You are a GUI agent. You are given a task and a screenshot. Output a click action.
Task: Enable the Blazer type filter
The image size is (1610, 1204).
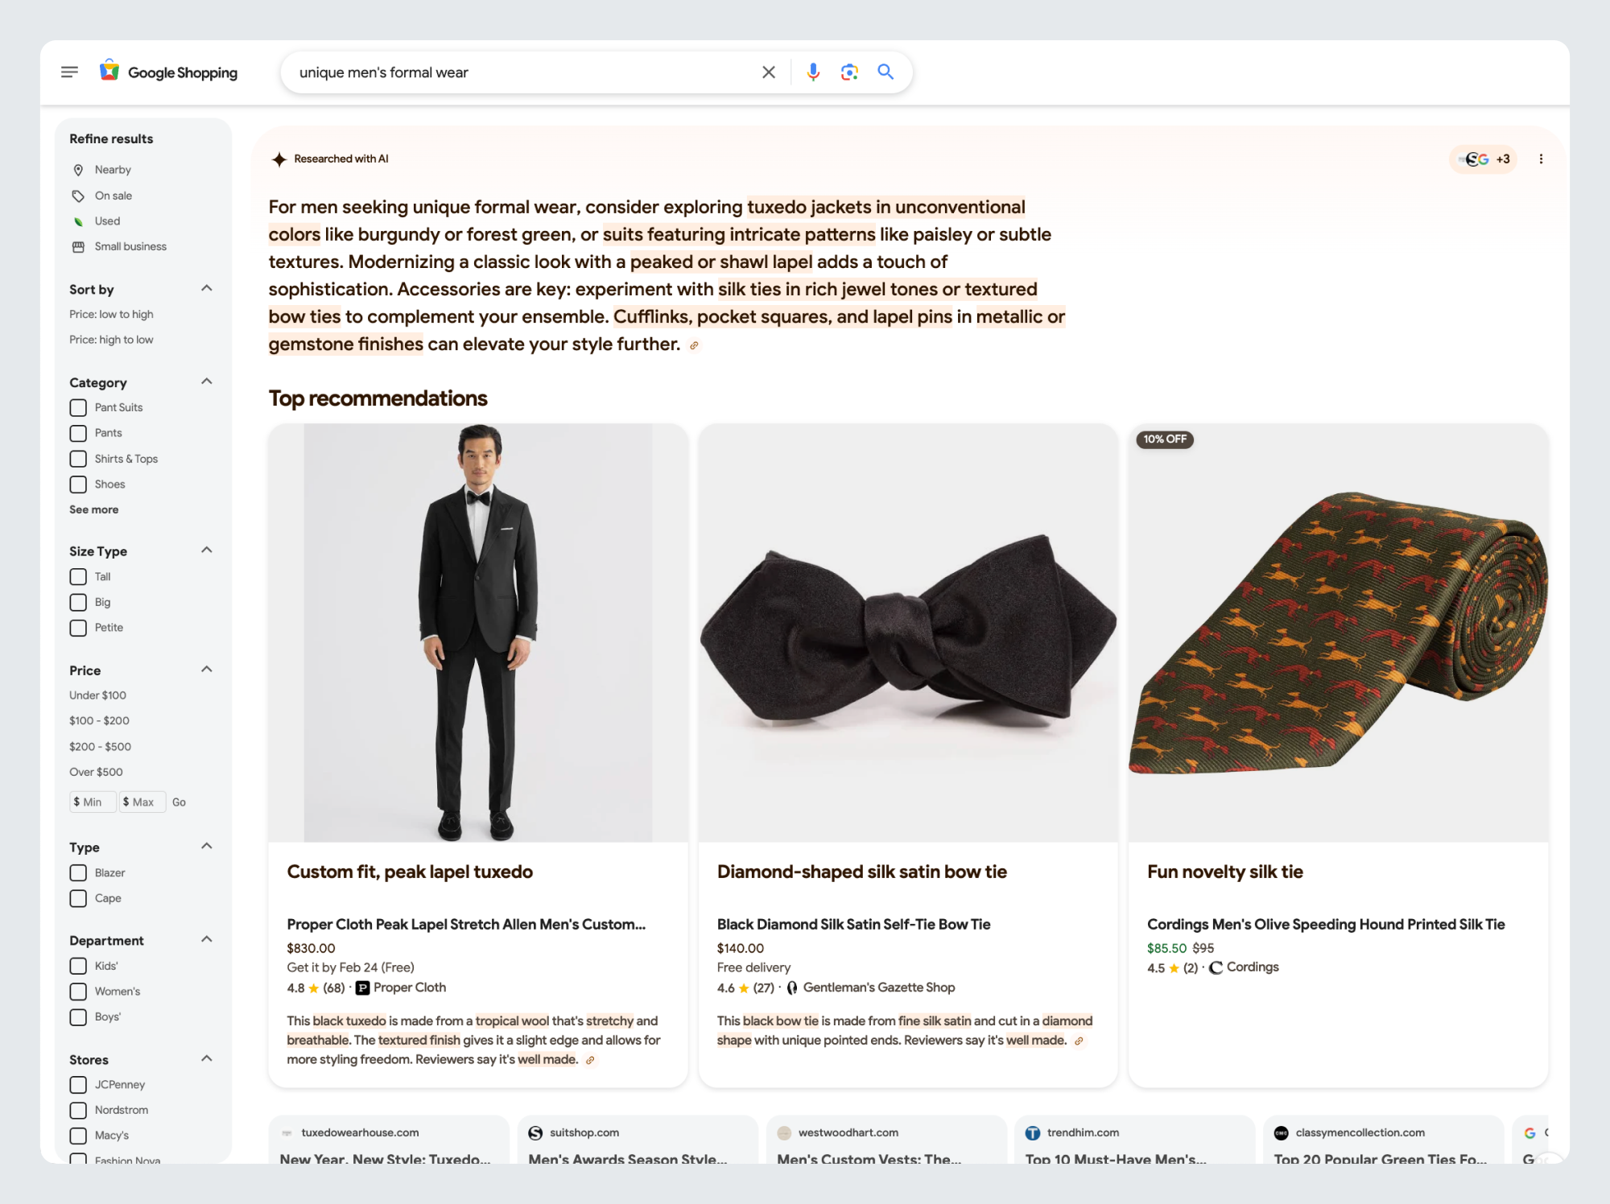click(78, 873)
